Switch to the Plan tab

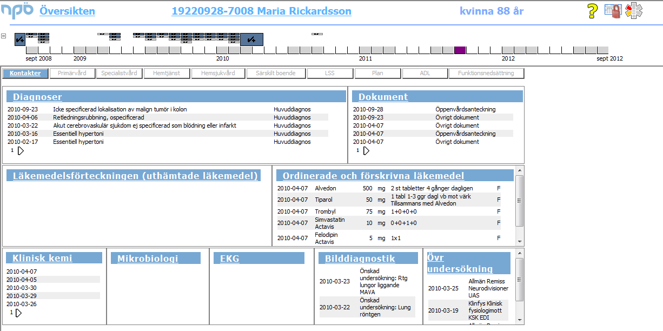(377, 73)
